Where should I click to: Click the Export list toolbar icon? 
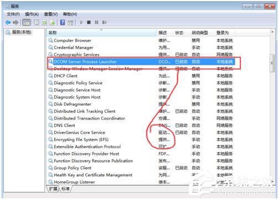pyautogui.click(x=53, y=23)
